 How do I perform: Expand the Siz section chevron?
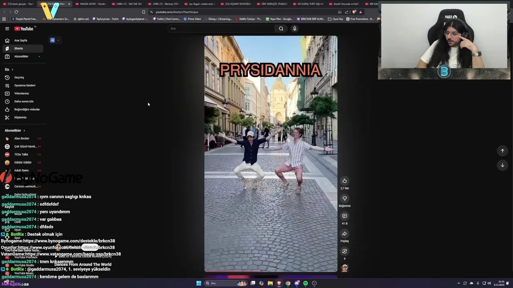coord(12,70)
